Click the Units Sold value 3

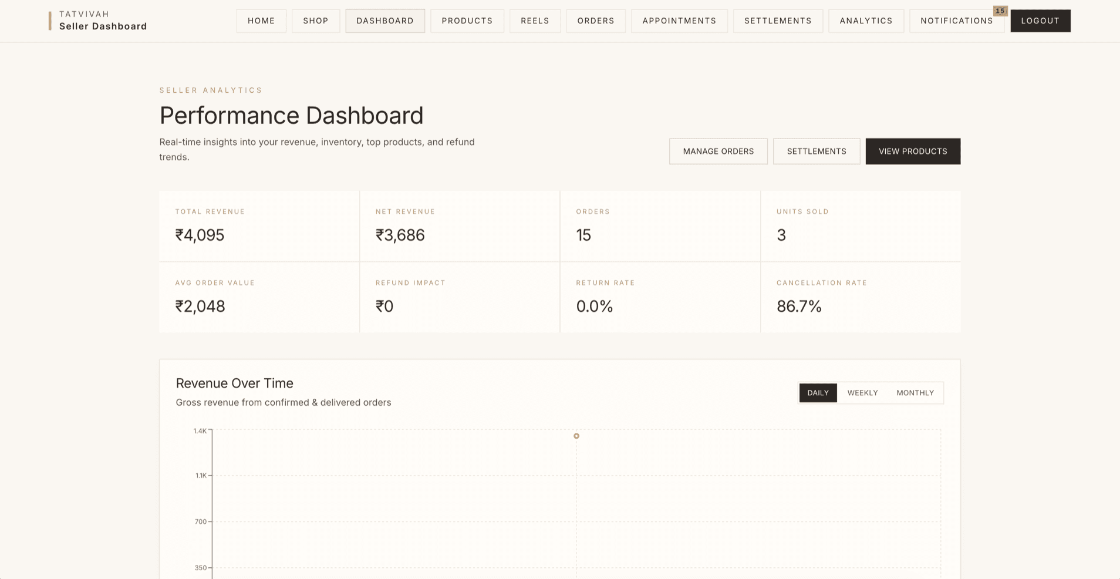[781, 235]
